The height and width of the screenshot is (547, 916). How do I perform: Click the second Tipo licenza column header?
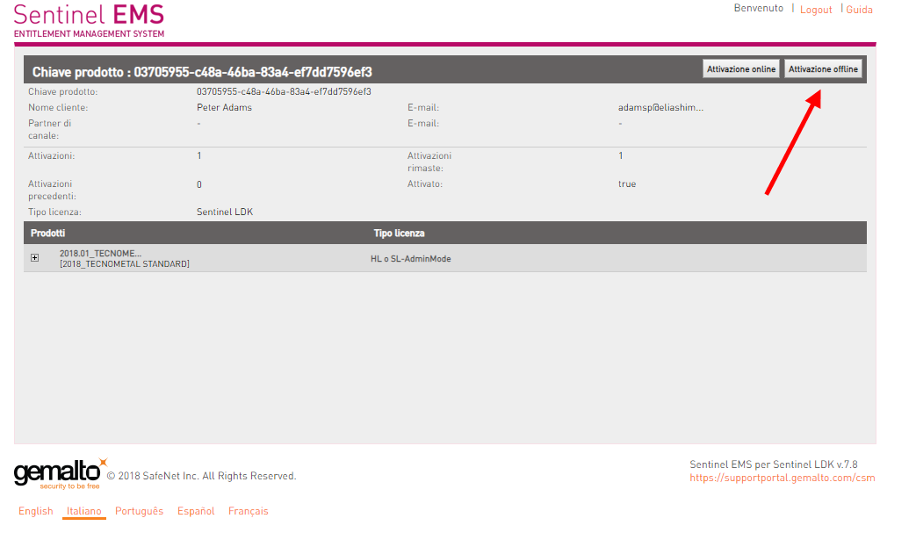click(399, 233)
